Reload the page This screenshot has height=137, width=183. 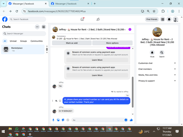17,11
